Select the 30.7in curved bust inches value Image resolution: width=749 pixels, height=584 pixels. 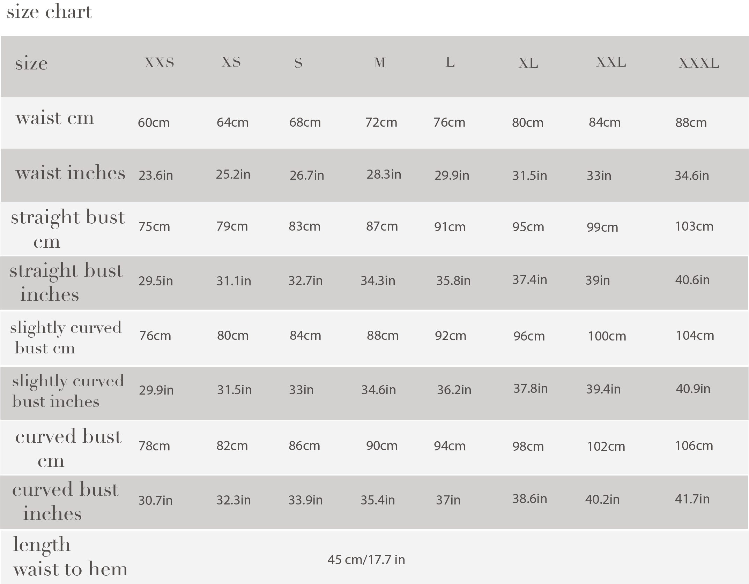pos(155,500)
